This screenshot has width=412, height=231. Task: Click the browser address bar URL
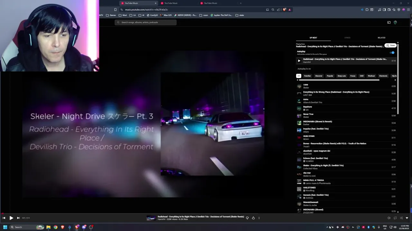point(146,10)
